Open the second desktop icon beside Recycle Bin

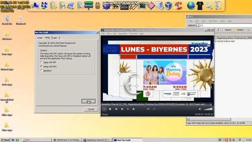21,20
